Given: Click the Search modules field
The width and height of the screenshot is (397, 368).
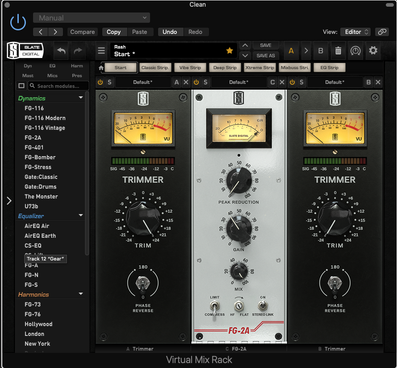Looking at the screenshot, I should click(x=59, y=86).
